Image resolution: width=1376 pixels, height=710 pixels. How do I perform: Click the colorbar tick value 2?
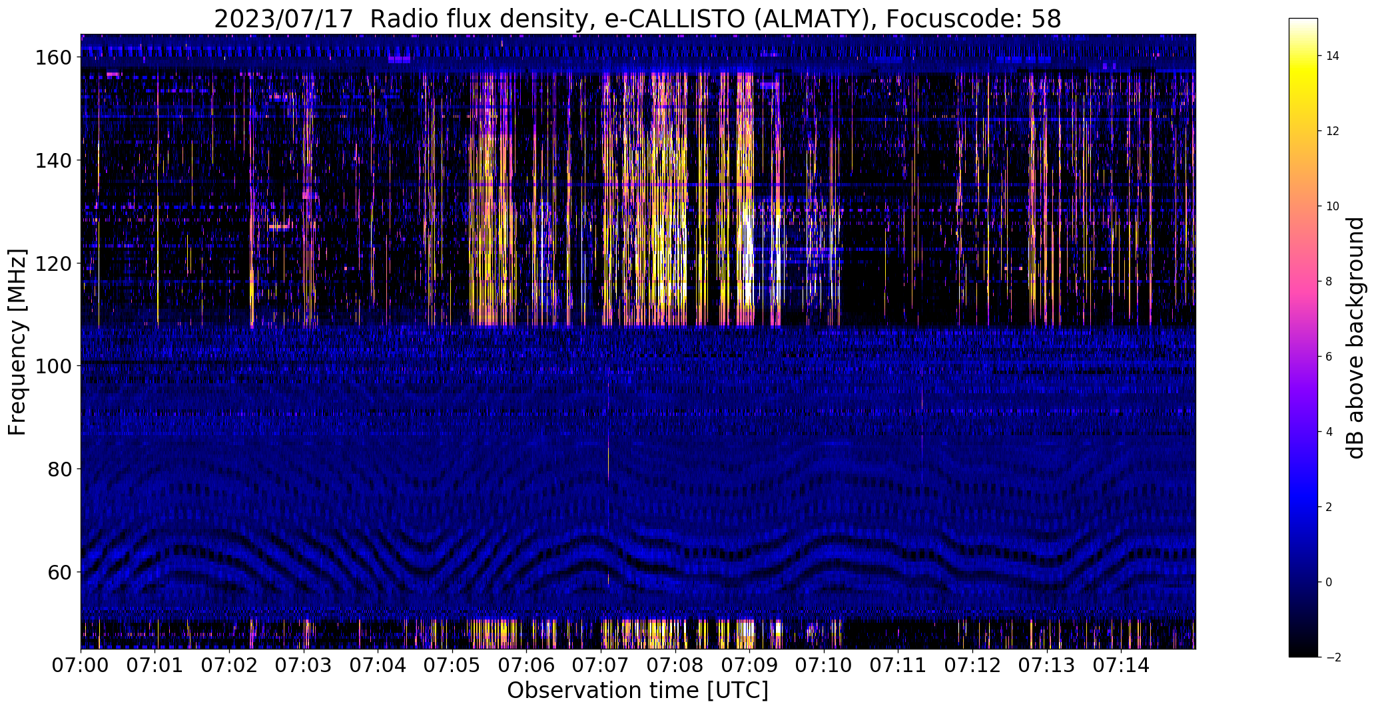click(1329, 508)
